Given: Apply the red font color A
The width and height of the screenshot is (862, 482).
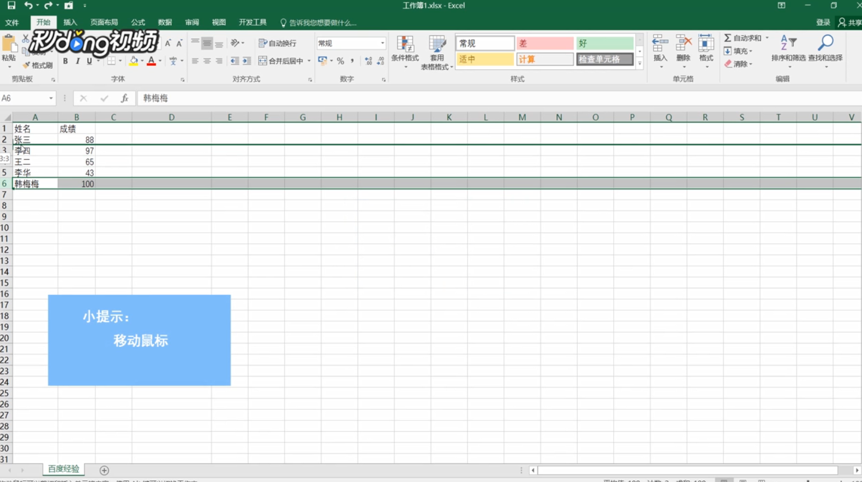Looking at the screenshot, I should click(151, 61).
